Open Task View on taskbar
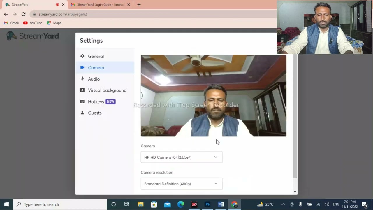 (126, 204)
